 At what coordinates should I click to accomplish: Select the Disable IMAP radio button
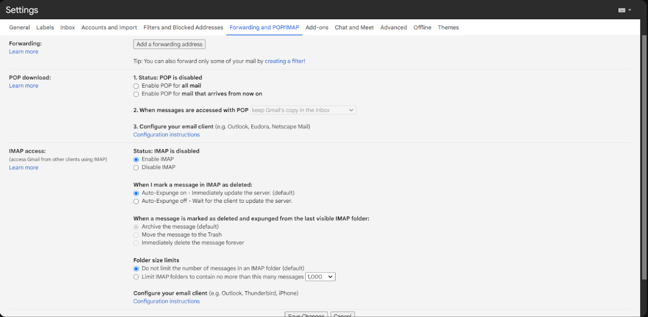[x=136, y=168]
